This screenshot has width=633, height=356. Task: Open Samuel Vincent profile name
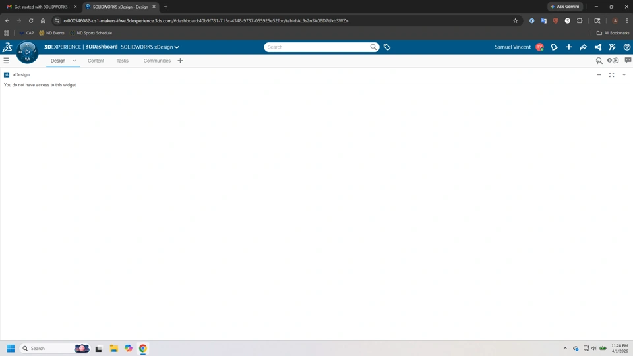(x=512, y=47)
